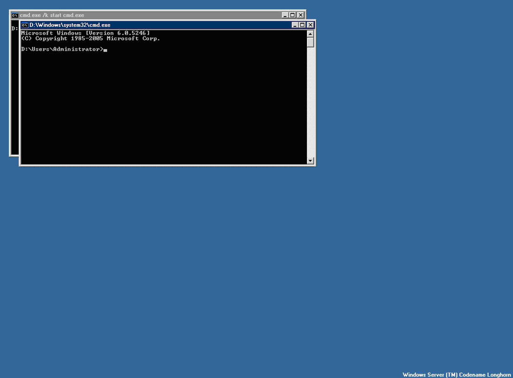
Task: Click the Copyright 1985-2005 Microsoft Corp. line
Action: click(x=91, y=39)
